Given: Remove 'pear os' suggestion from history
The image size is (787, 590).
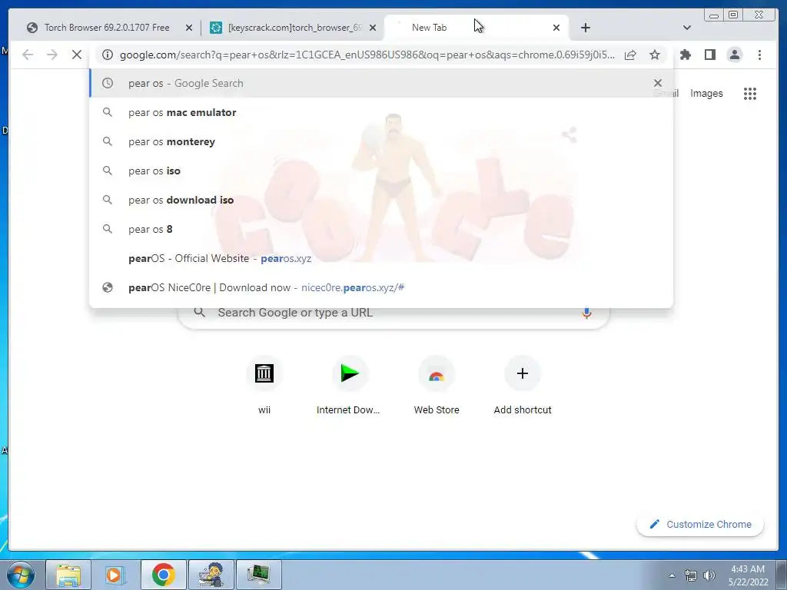Looking at the screenshot, I should tap(658, 83).
